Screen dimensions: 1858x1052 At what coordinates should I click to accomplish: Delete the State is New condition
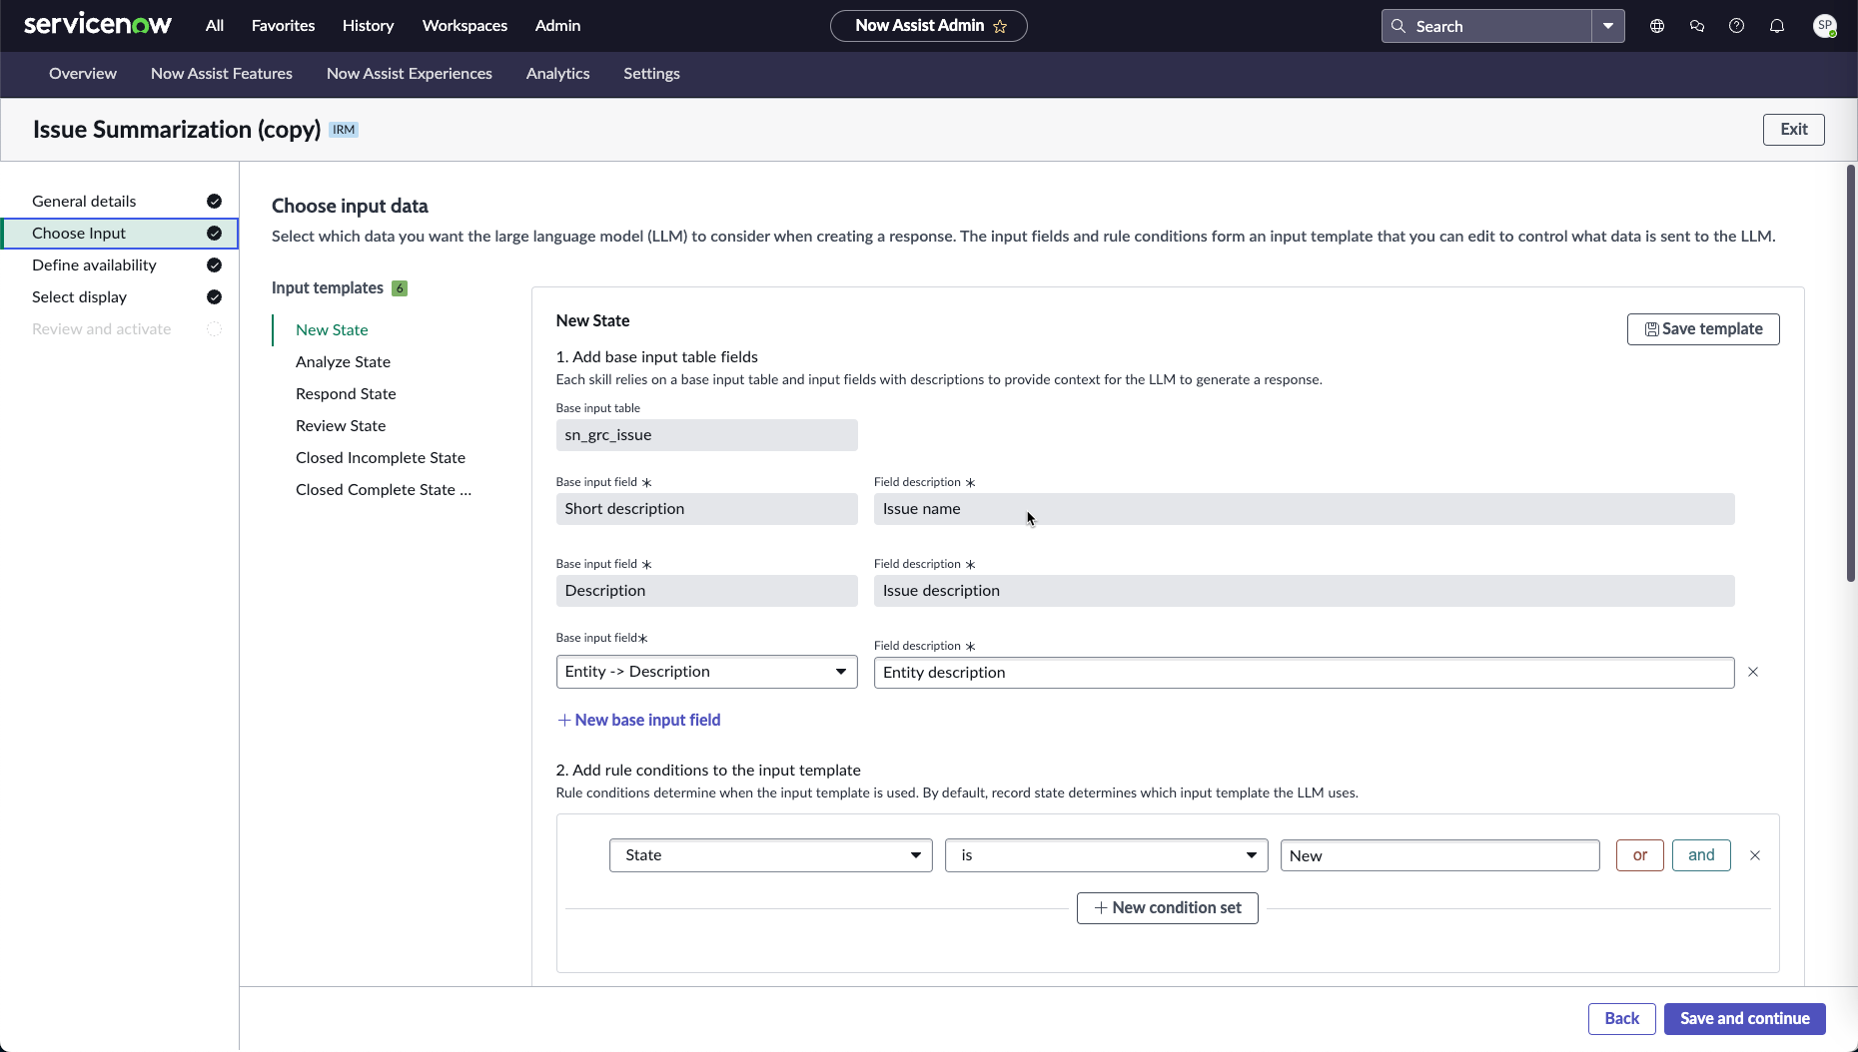pos(1755,855)
